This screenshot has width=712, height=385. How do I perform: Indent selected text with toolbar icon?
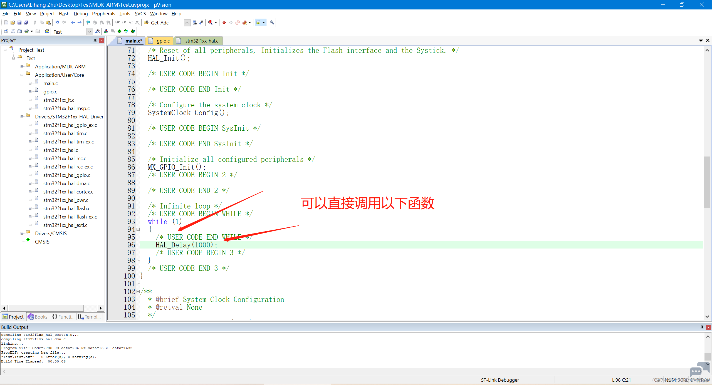pos(117,23)
